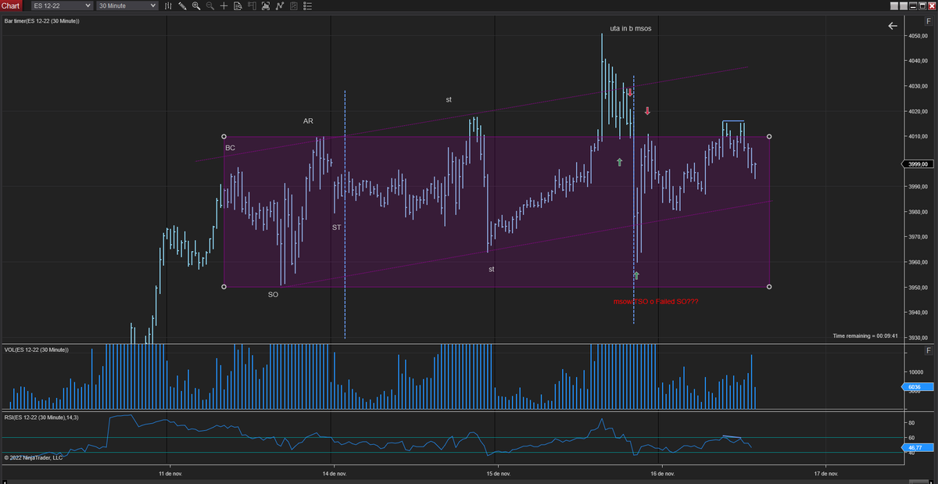Click the zoom out magnifier icon
Viewport: 938px width, 484px height.
click(x=210, y=5)
